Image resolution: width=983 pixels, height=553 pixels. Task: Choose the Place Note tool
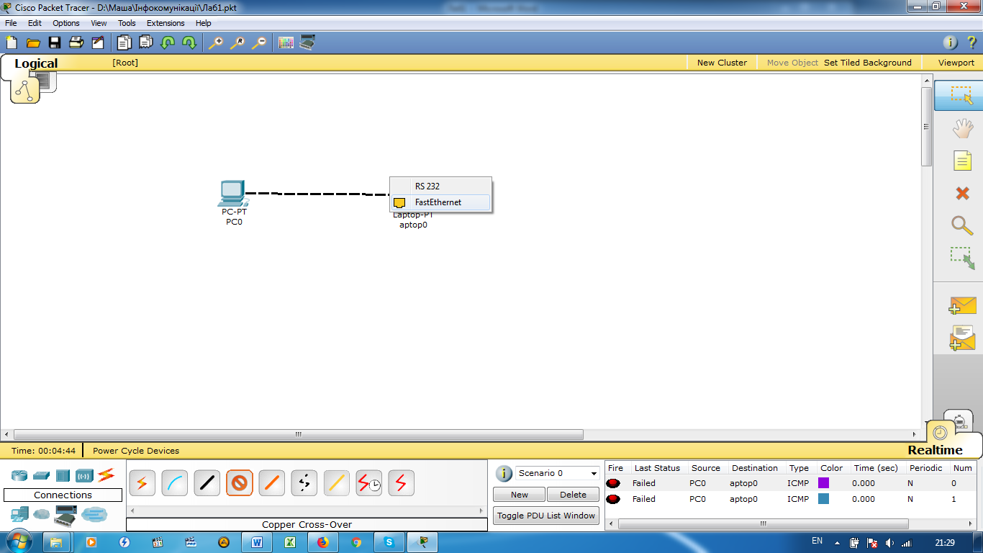click(x=962, y=161)
